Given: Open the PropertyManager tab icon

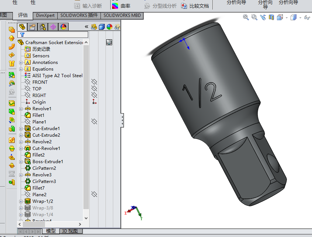Looking at the screenshot, I should [x=32, y=27].
